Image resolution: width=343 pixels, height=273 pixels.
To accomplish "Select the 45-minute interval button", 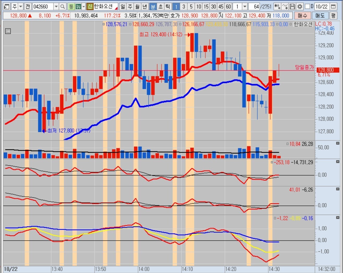I will click(221, 7).
